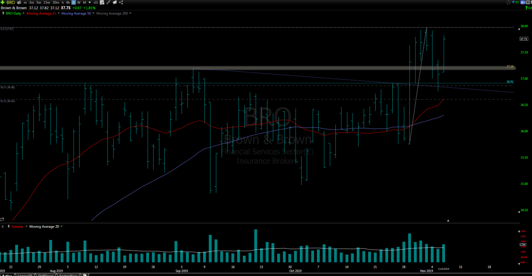Click the bar chart style icon

coord(96,2)
